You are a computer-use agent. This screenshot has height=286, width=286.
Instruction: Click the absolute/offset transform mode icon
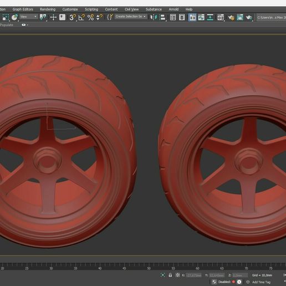(177, 275)
